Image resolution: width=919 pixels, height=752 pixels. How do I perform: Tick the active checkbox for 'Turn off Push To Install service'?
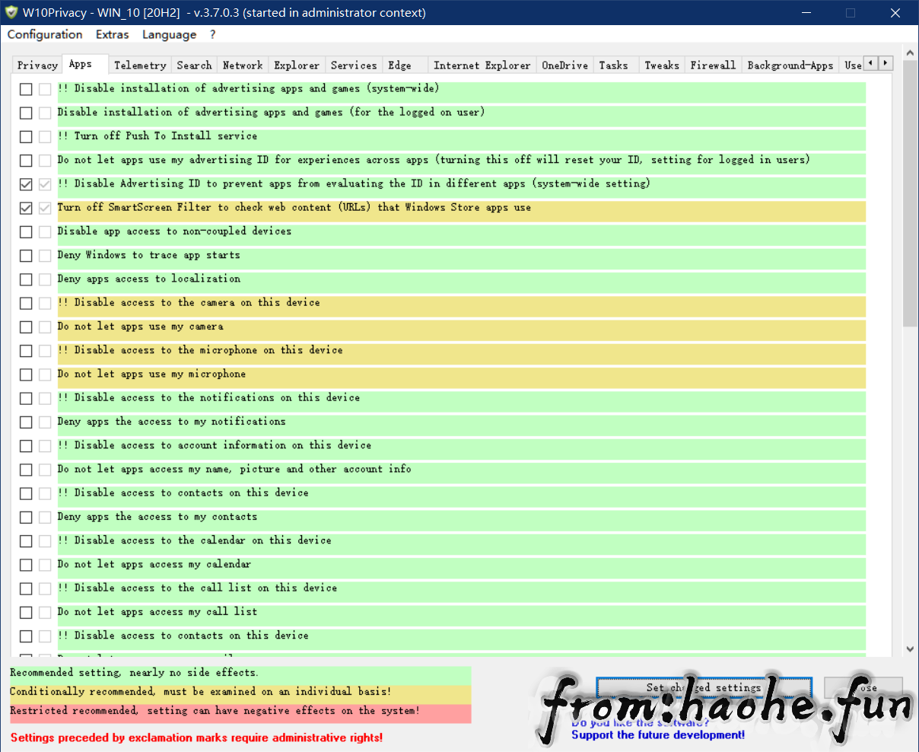click(26, 137)
